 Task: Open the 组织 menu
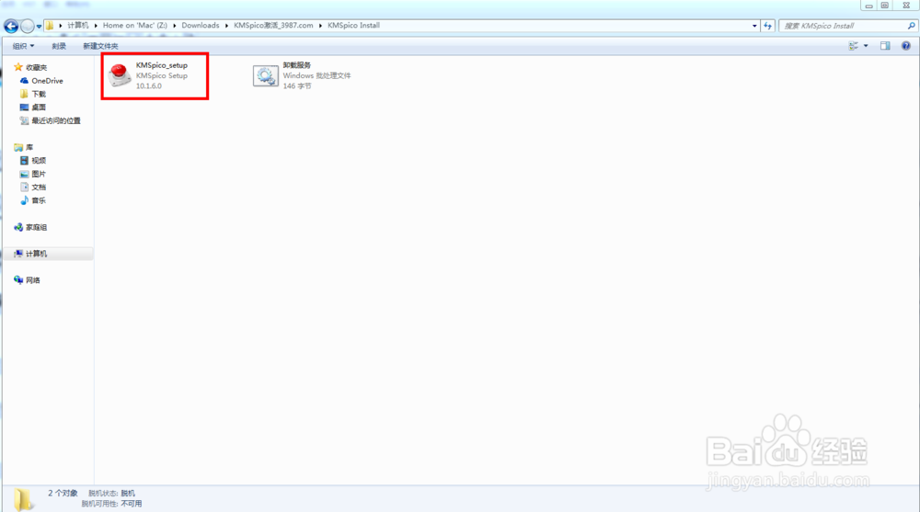pyautogui.click(x=24, y=46)
